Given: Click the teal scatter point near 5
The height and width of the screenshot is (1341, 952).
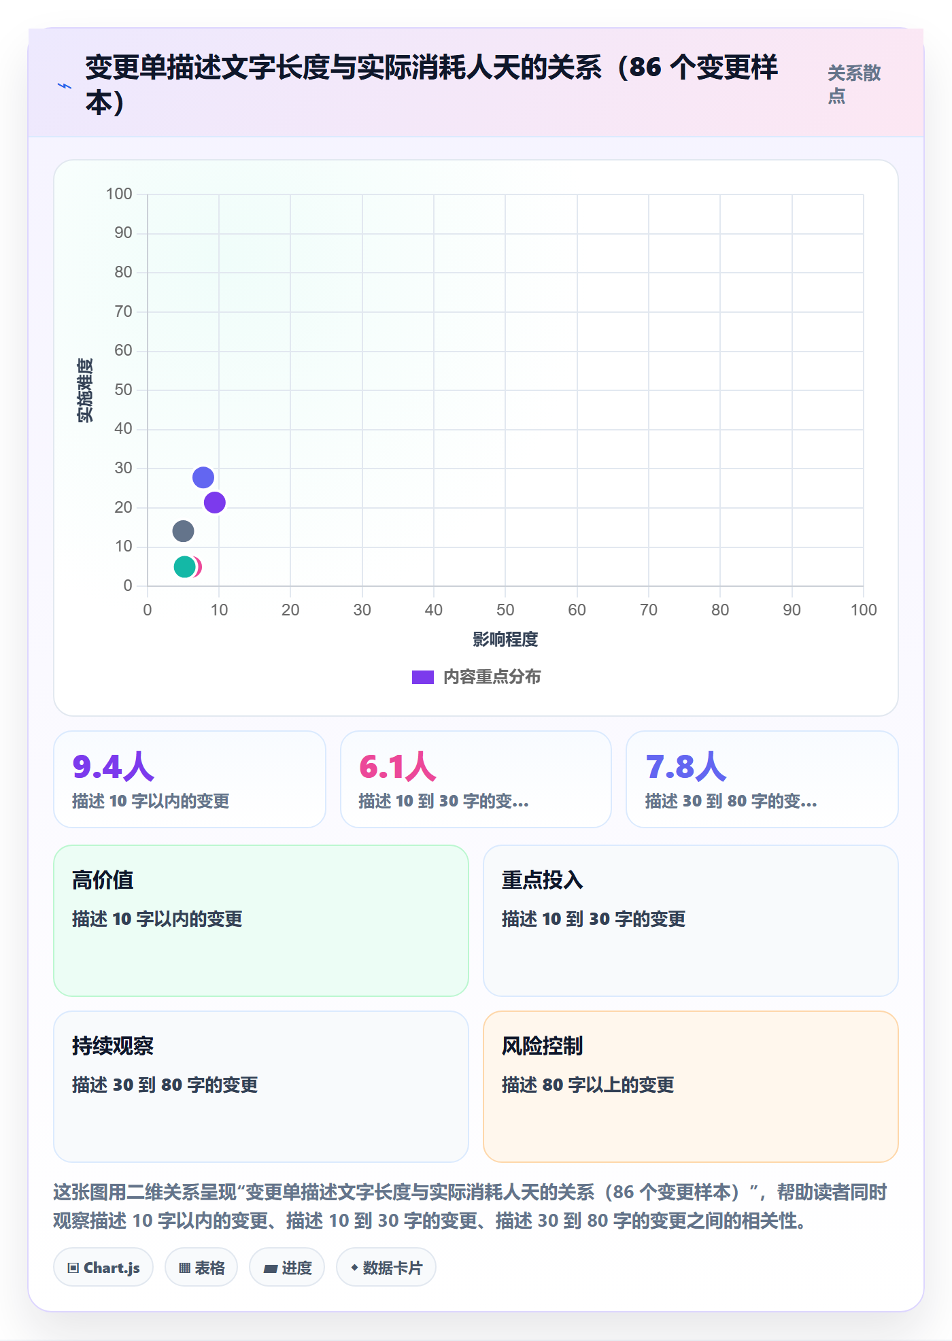Looking at the screenshot, I should (x=184, y=567).
